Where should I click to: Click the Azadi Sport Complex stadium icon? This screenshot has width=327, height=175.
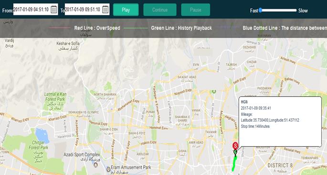click(x=95, y=165)
